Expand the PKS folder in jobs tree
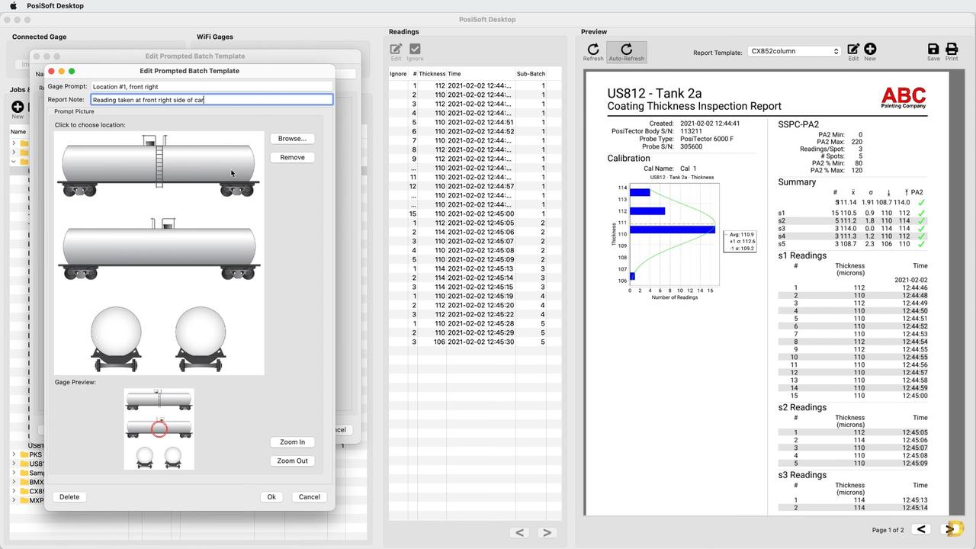976x549 pixels. [14, 454]
